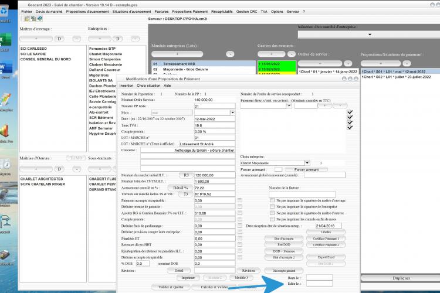Click the Imprimer button
The image size is (440, 293).
click(x=188, y=278)
